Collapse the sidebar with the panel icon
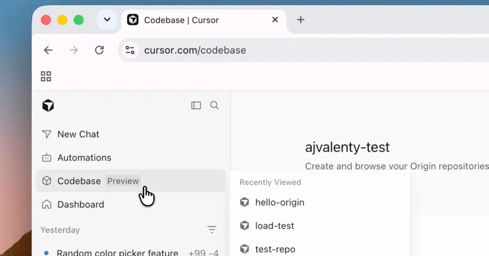The height and width of the screenshot is (256, 489). 196,106
